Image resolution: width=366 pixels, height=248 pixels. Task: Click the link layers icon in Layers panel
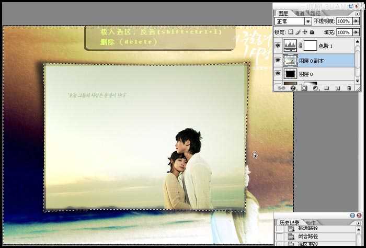(x=282, y=88)
